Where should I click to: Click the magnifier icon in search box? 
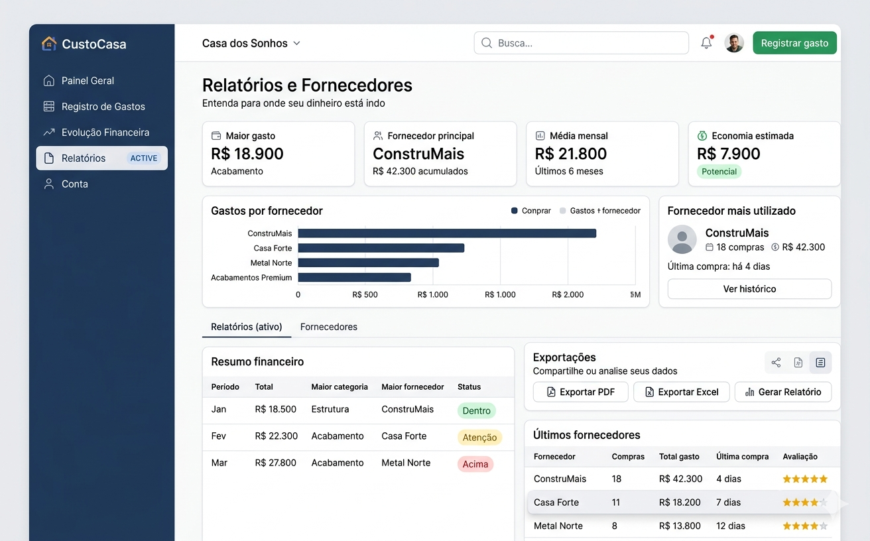(487, 43)
